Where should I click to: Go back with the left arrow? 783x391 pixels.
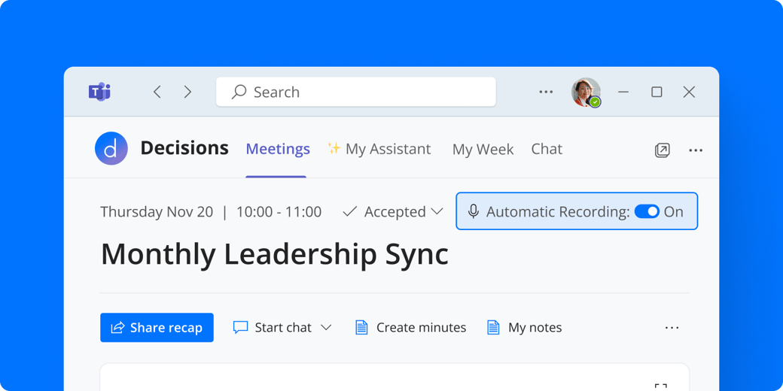157,92
